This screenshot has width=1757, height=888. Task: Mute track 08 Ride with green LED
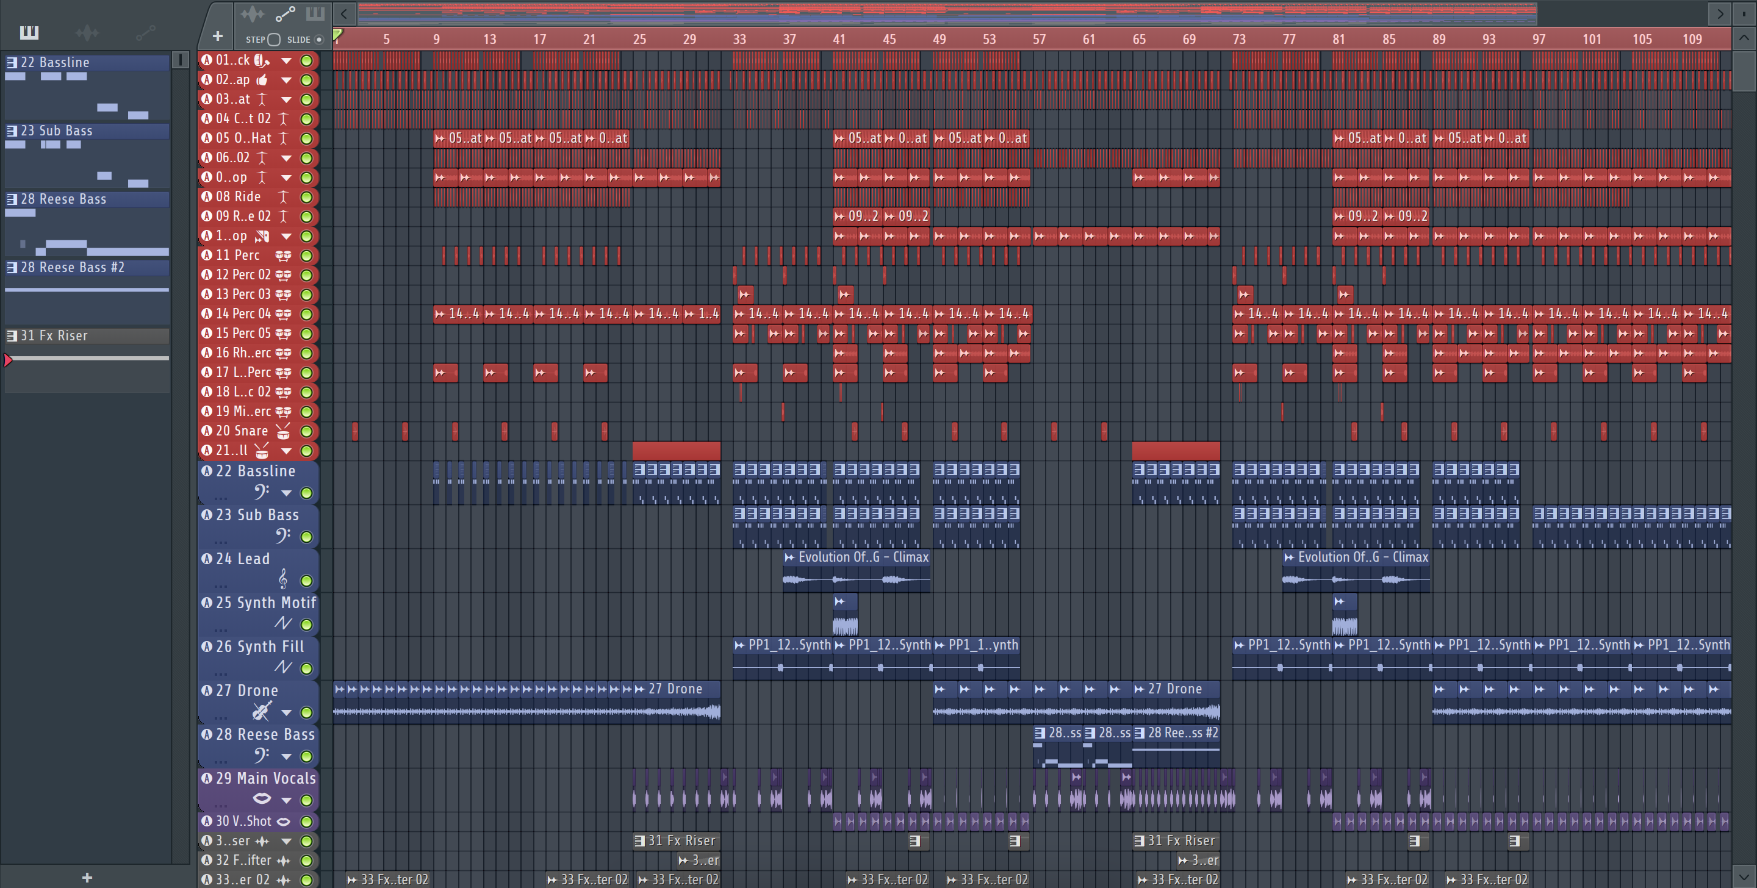tap(307, 197)
